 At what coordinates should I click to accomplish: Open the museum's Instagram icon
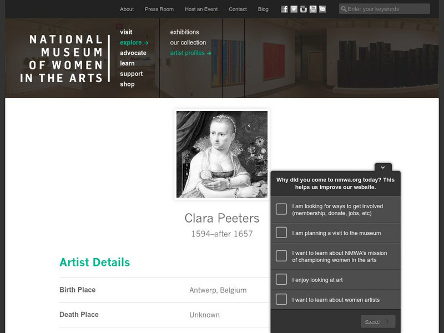click(303, 9)
